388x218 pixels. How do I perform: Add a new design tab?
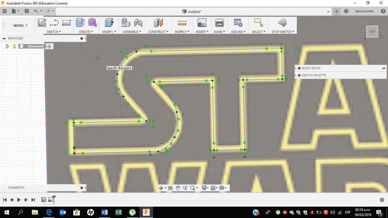(x=337, y=11)
